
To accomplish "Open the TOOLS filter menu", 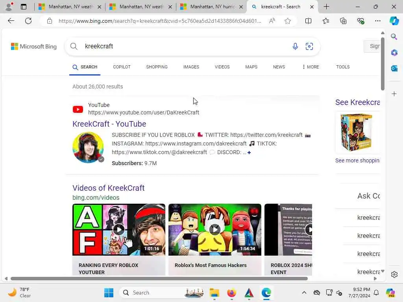I will [343, 67].
